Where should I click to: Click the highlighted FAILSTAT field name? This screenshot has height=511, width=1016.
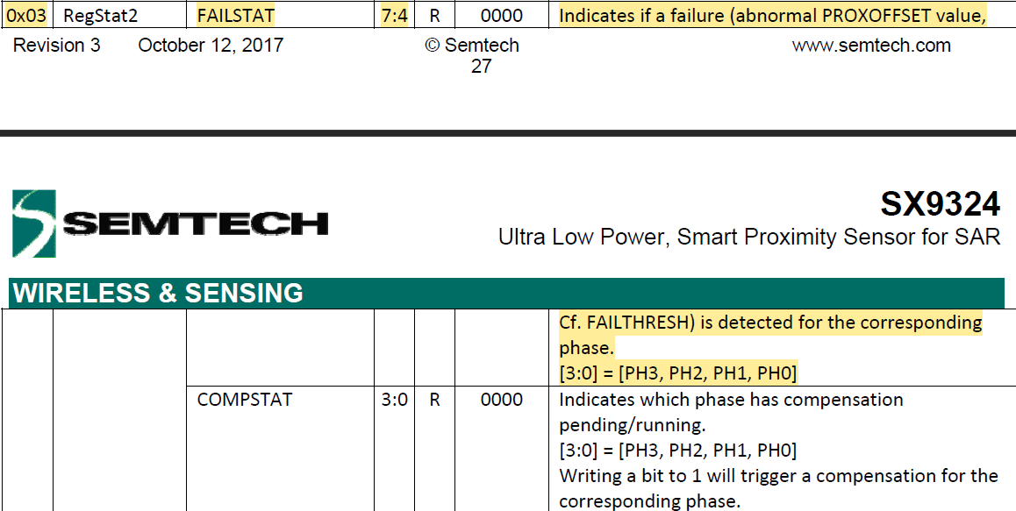point(235,15)
